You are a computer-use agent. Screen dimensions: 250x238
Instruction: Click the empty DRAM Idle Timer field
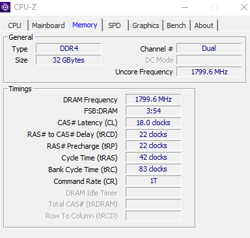click(153, 192)
